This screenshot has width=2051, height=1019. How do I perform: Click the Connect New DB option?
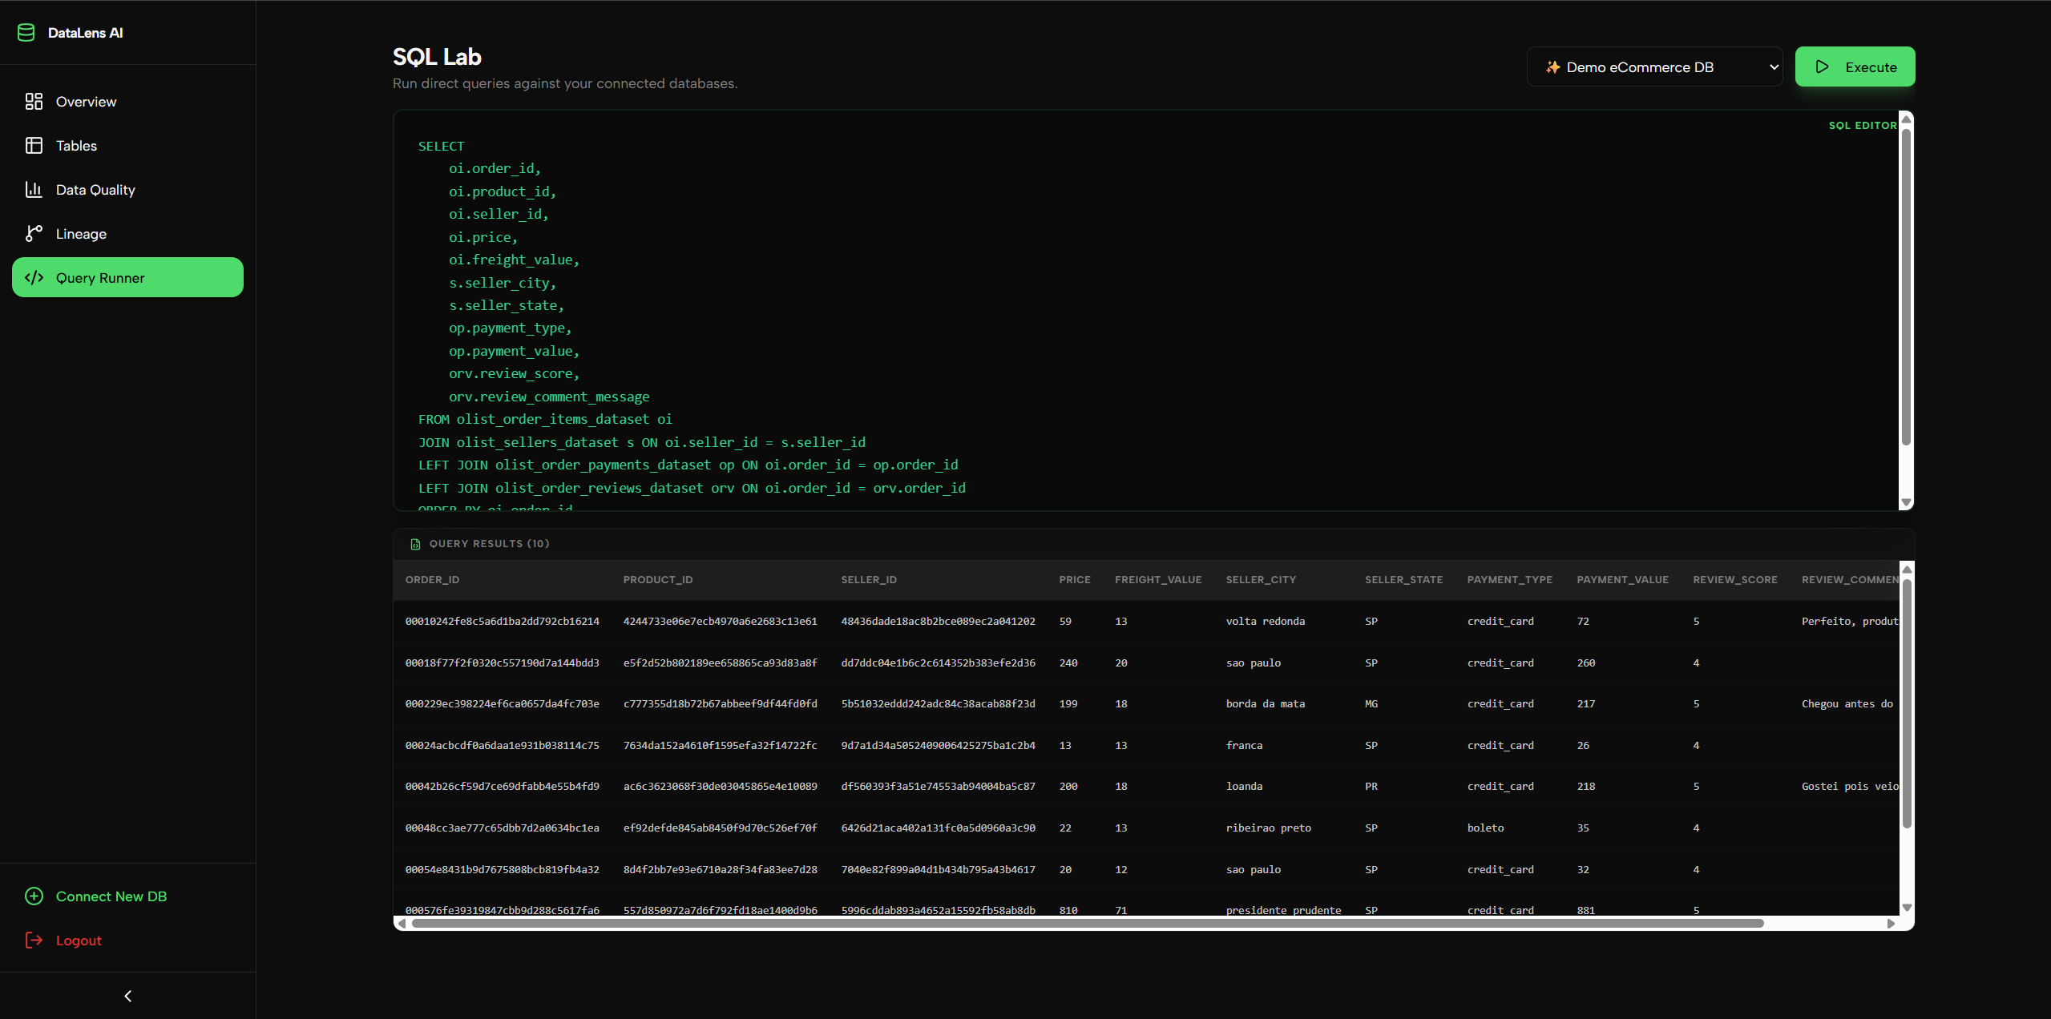click(x=111, y=896)
